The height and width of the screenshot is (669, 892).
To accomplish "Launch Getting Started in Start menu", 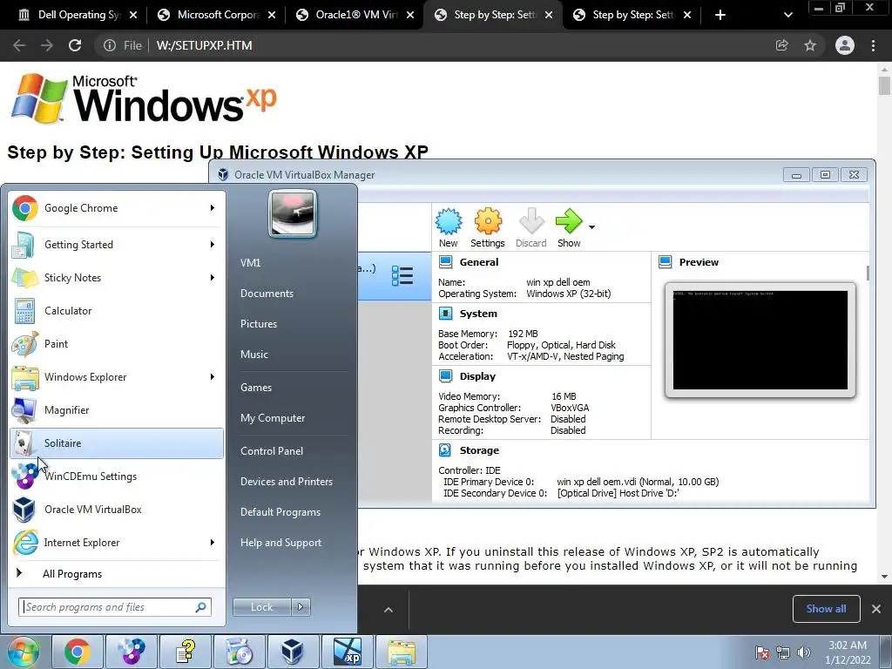I will pos(116,245).
